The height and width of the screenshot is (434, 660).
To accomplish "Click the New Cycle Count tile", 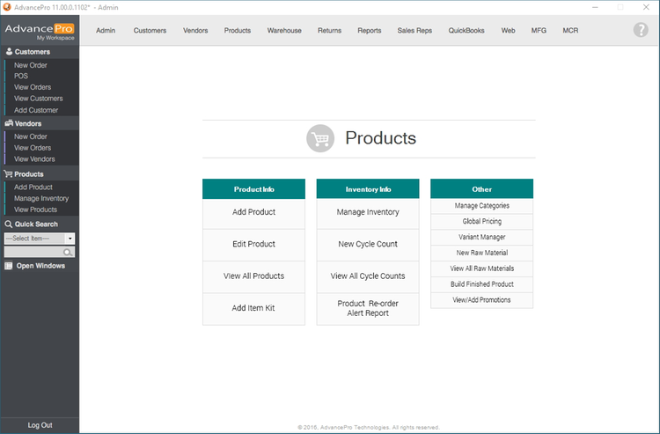I will [x=368, y=245].
